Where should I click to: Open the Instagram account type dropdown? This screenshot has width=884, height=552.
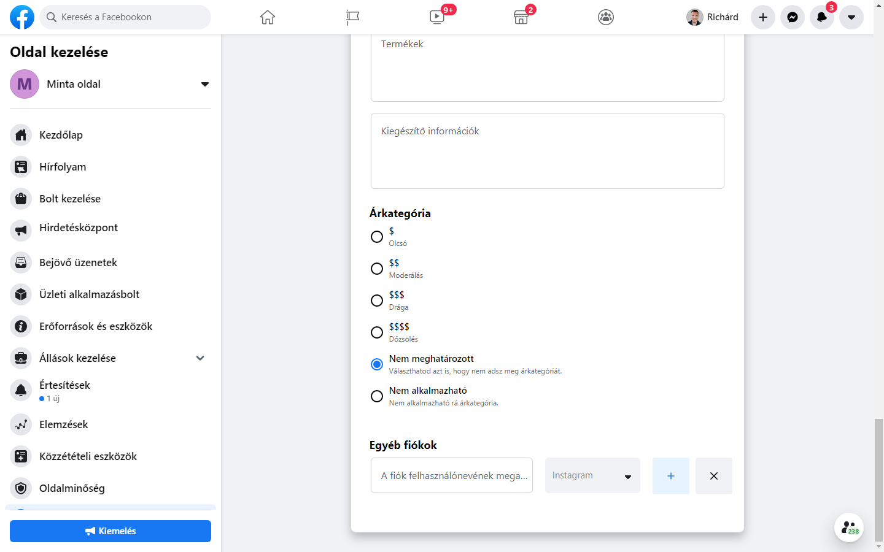tap(592, 475)
